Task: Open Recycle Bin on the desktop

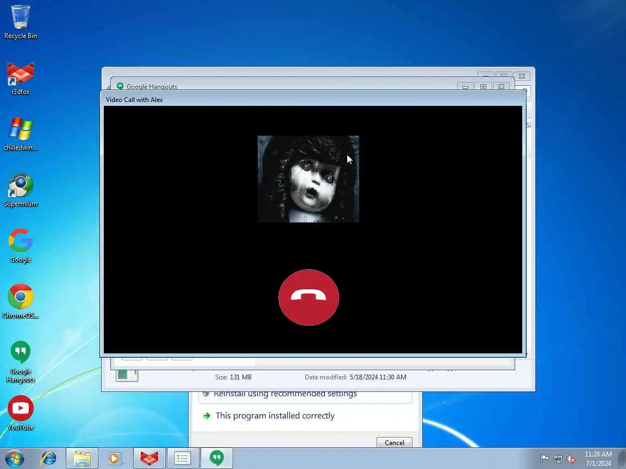Action: tap(20, 22)
